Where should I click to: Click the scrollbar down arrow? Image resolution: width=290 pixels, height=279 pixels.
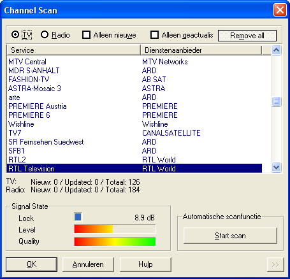pyautogui.click(x=276, y=168)
